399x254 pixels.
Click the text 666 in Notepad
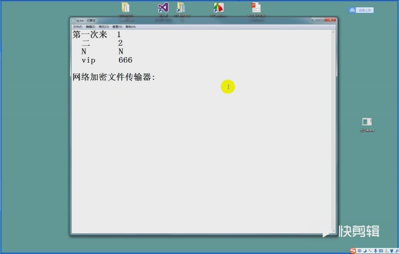pyautogui.click(x=125, y=60)
